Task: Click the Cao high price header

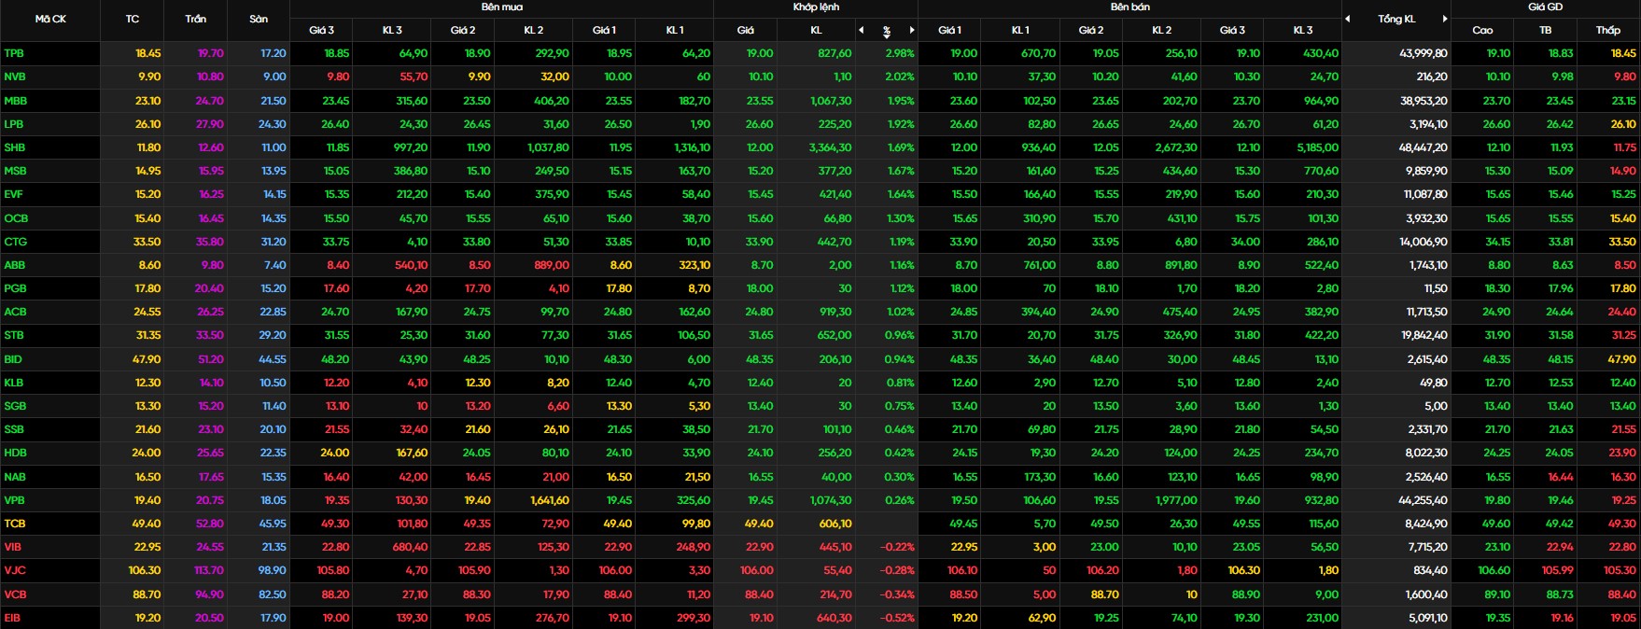Action: click(x=1482, y=31)
